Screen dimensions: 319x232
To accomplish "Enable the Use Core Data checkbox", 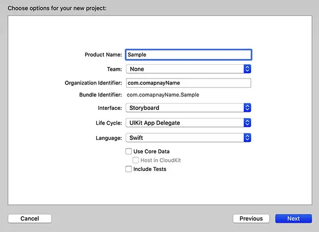I will 129,151.
